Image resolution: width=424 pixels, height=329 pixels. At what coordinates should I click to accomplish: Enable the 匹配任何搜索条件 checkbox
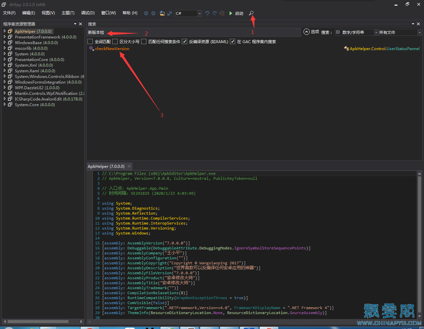(144, 41)
